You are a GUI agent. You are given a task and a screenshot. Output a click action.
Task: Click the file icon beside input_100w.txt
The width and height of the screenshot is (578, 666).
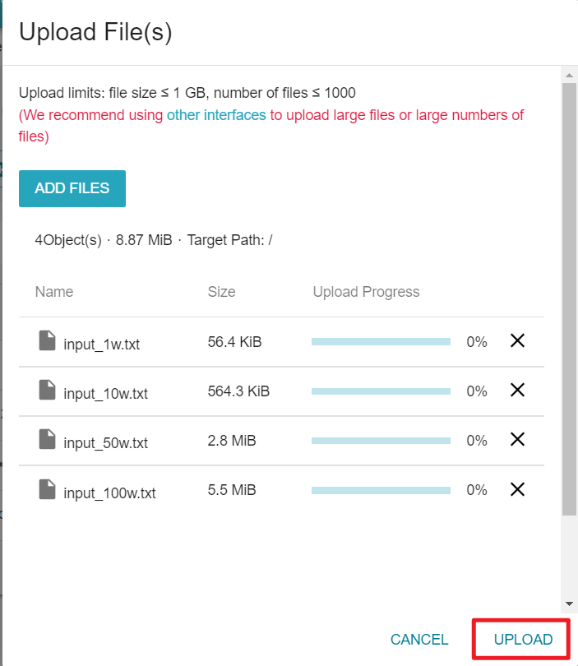tap(47, 489)
